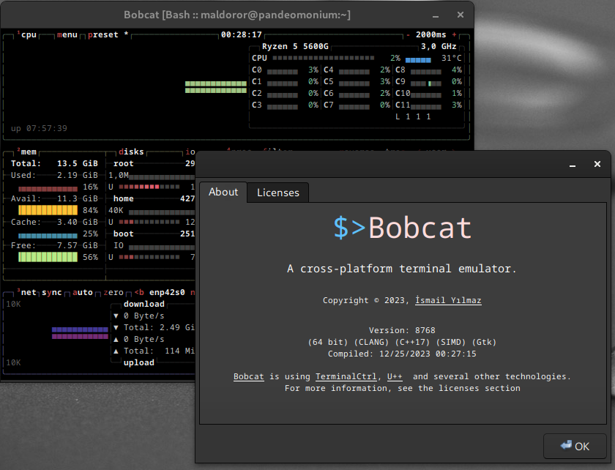Click the C0 core usage row
615x470 pixels.
click(285, 70)
